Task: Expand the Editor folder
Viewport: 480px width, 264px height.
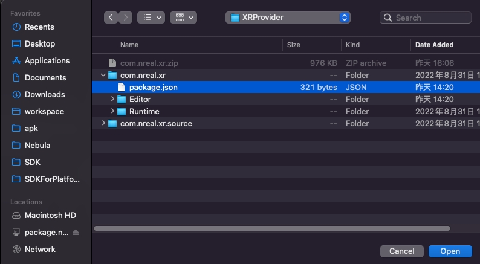Action: pos(113,100)
